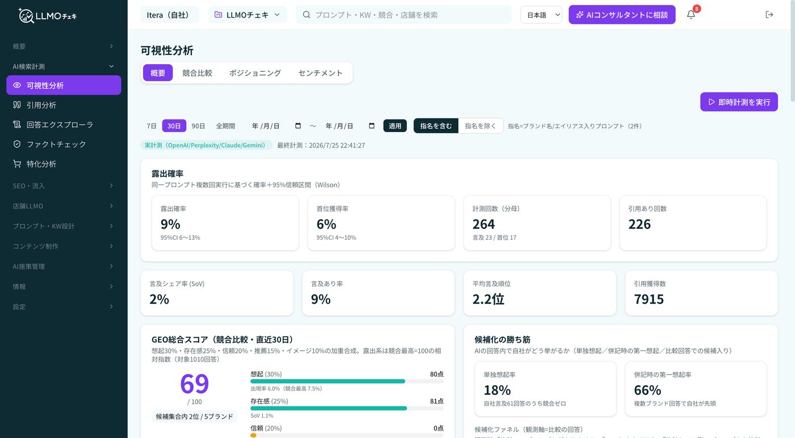Expand the 店舗LLMO sidebar section

64,206
